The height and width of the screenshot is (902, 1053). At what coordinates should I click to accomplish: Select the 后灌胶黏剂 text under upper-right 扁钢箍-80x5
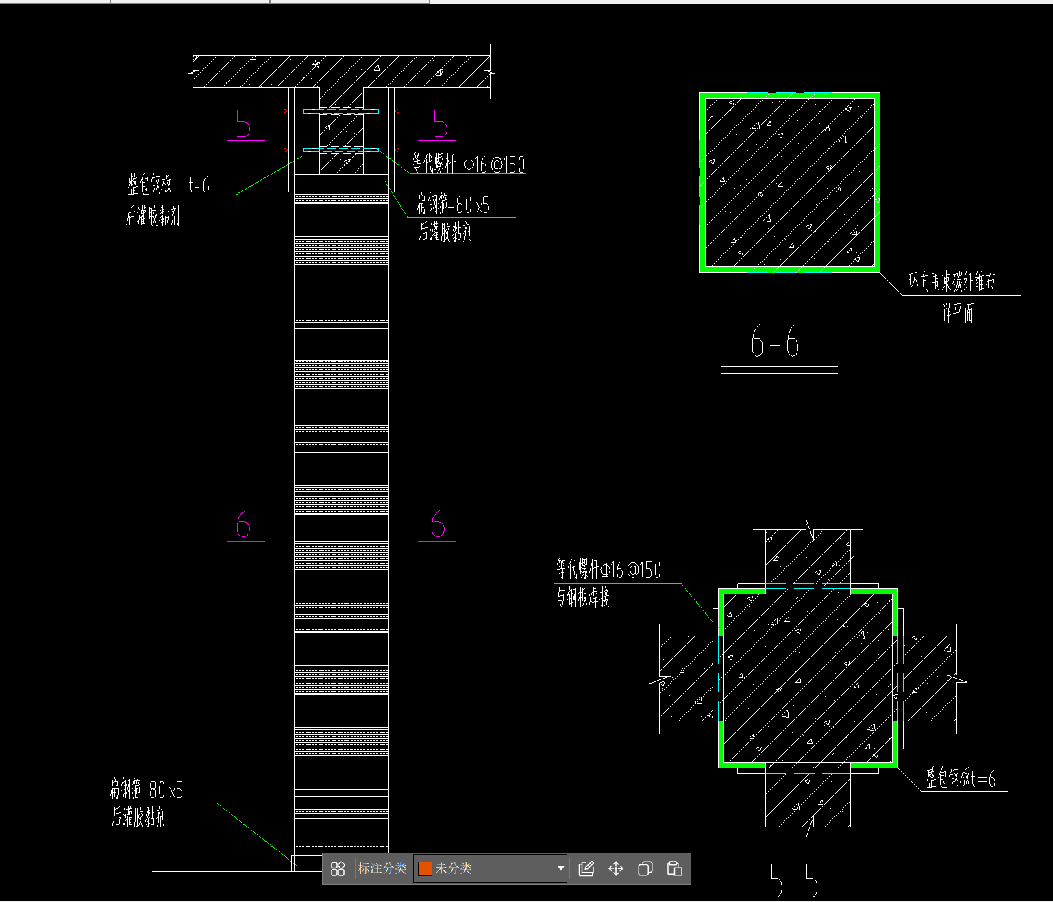click(x=445, y=232)
